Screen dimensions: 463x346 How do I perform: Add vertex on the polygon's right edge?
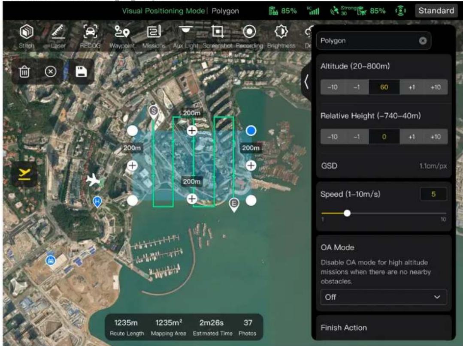251,165
